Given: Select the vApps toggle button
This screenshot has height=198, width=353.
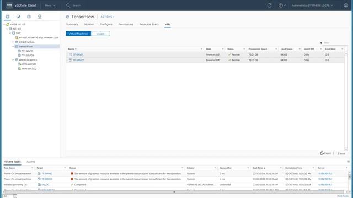Looking at the screenshot, I should coord(100,34).
